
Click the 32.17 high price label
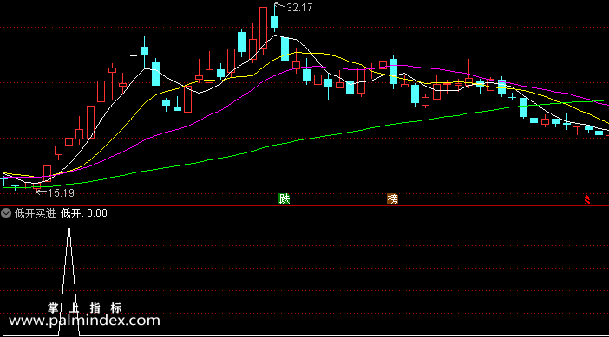(x=299, y=8)
